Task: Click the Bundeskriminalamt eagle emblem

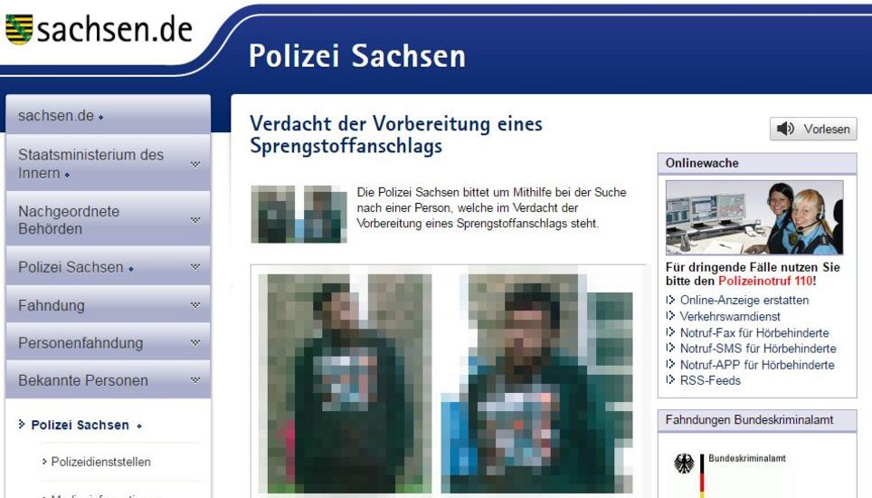Action: coord(684,463)
